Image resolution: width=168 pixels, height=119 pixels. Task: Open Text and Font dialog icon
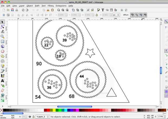tap(103, 10)
